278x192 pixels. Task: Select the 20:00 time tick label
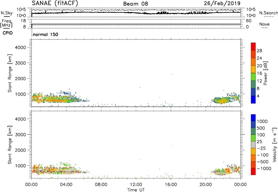pos(206,185)
